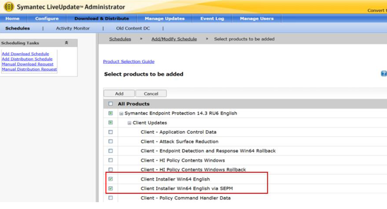The height and width of the screenshot is (209, 387).
Task: Enable Client - Application Control Data checkbox
Action: click(x=110, y=132)
